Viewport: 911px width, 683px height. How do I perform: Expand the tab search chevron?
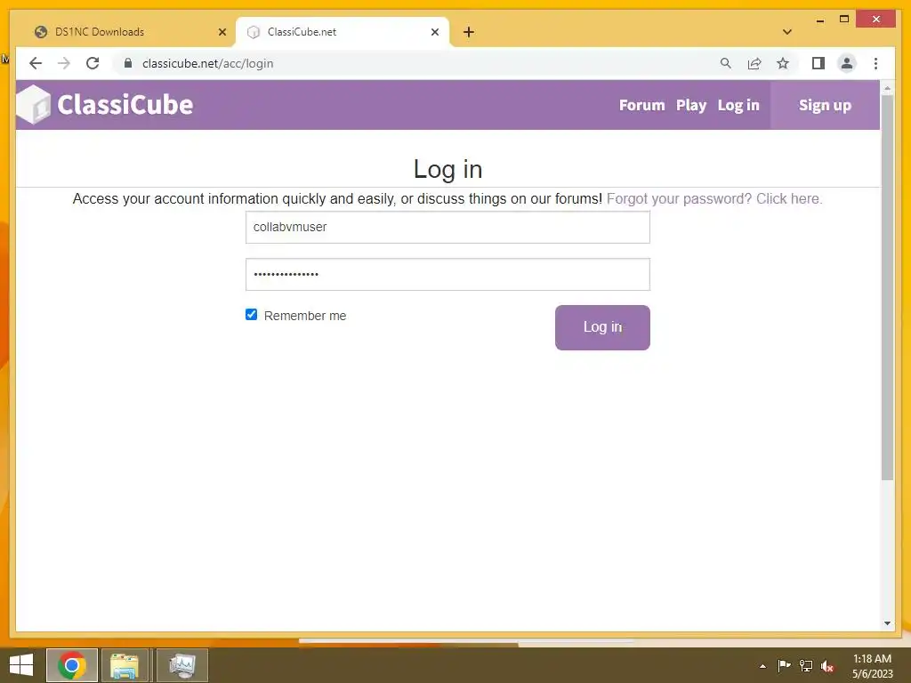pos(787,32)
